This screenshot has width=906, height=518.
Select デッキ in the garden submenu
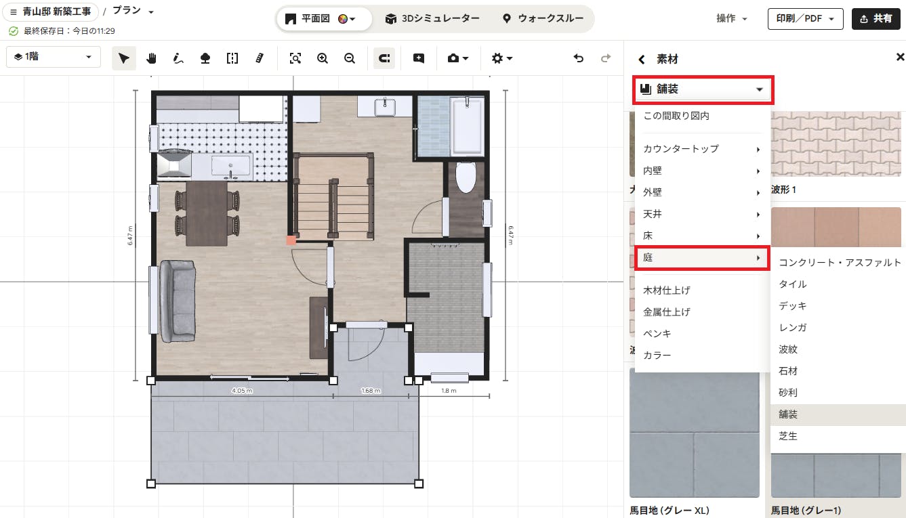[839, 306]
